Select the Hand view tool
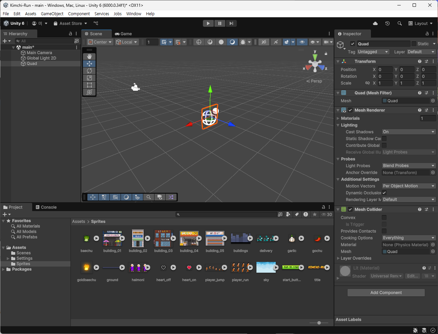438x334 pixels. click(89, 57)
